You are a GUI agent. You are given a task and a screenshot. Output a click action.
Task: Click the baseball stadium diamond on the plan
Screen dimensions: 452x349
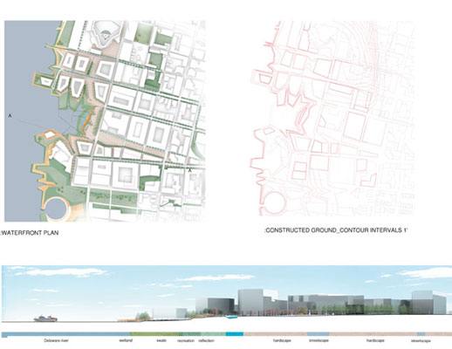click(105, 36)
